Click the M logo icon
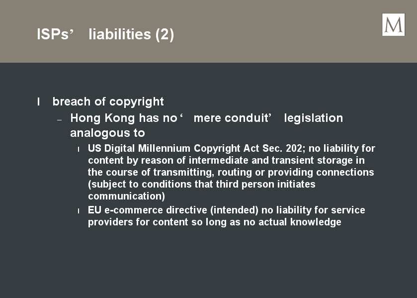 tap(393, 24)
